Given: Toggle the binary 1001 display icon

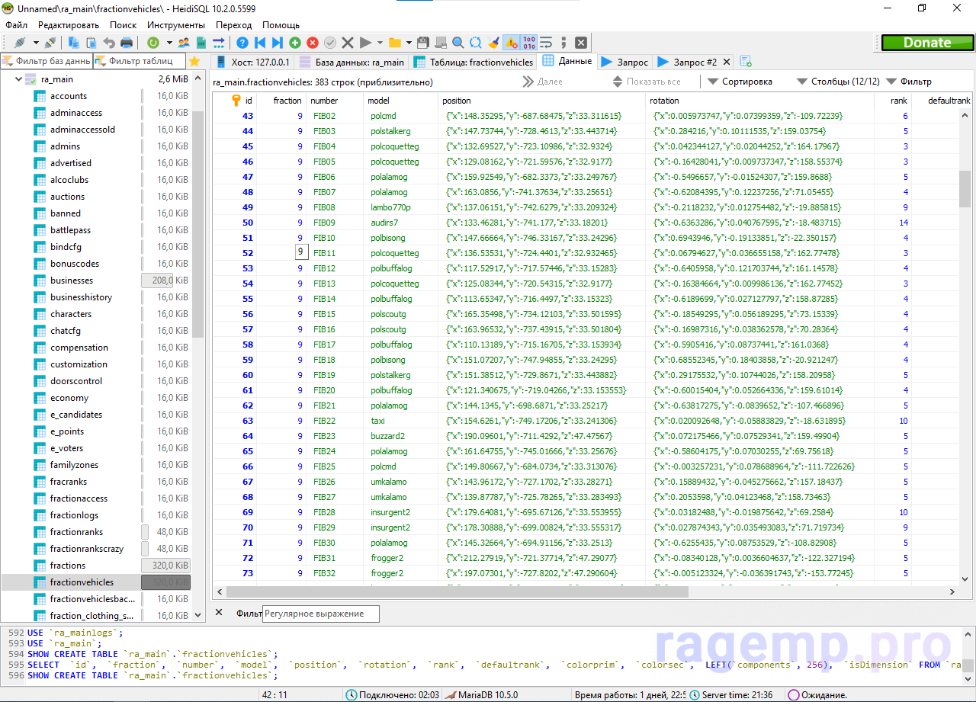Looking at the screenshot, I should [528, 43].
